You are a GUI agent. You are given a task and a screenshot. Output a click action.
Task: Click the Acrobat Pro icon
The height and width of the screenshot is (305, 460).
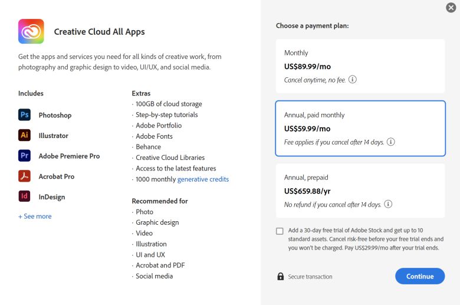pos(25,176)
